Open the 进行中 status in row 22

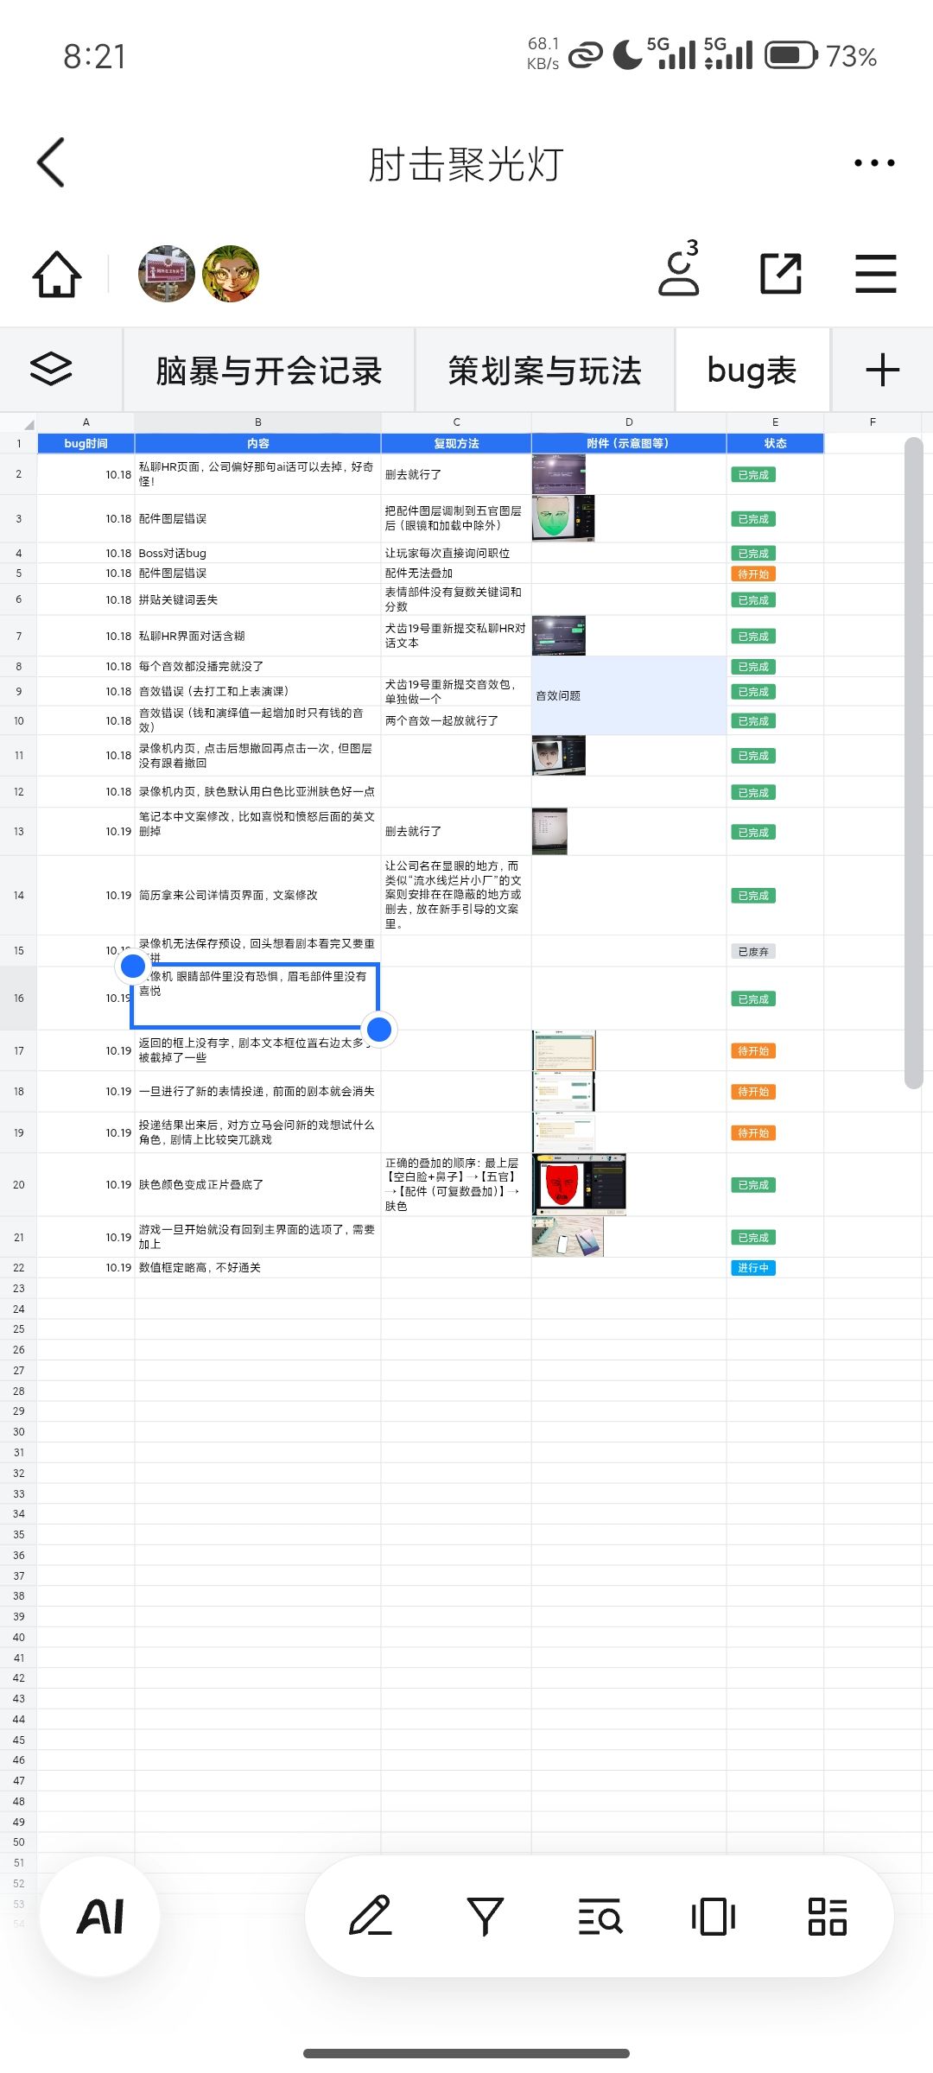tap(753, 1267)
